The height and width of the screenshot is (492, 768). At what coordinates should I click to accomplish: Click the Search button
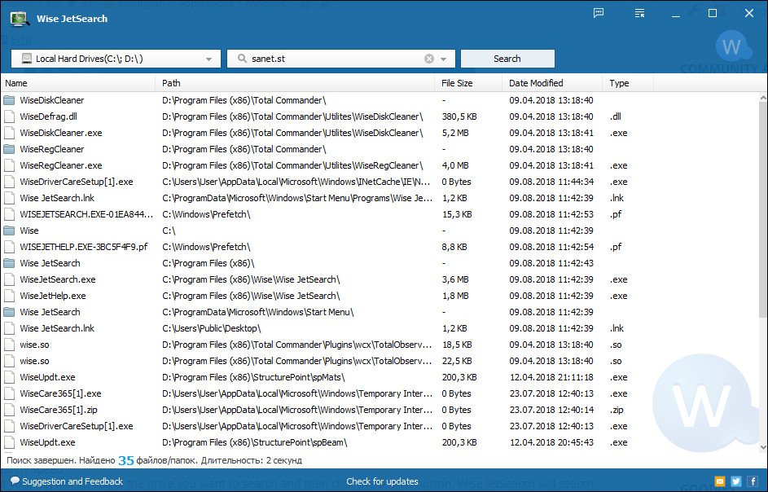(x=507, y=59)
